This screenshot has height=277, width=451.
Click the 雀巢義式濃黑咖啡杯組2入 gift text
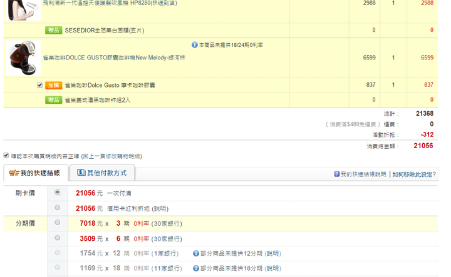[x=98, y=100]
